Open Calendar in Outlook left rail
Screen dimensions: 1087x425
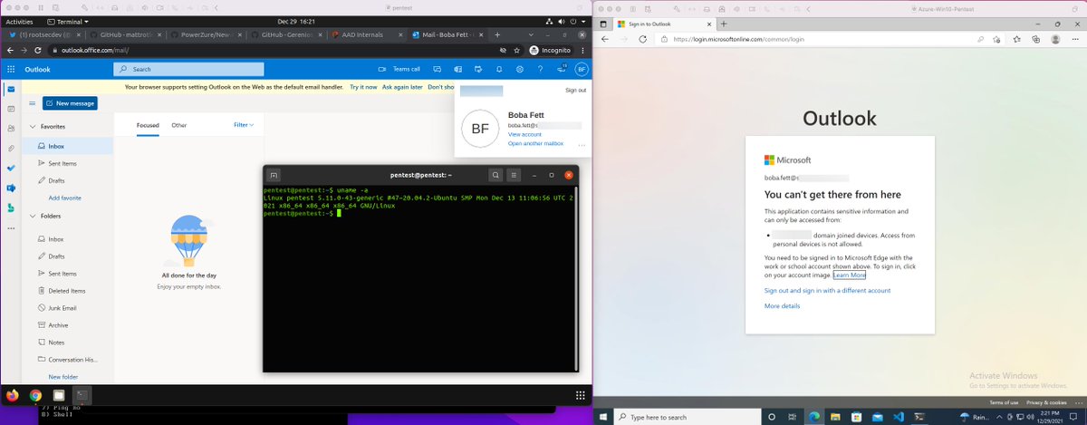tap(11, 110)
